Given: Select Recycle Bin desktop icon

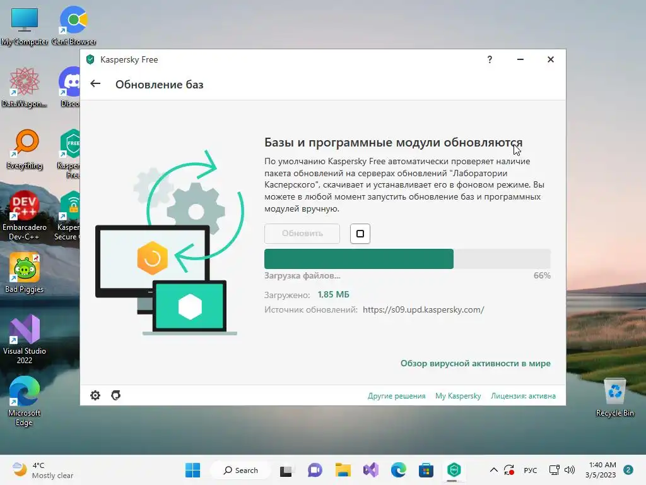Looking at the screenshot, I should click(x=614, y=398).
